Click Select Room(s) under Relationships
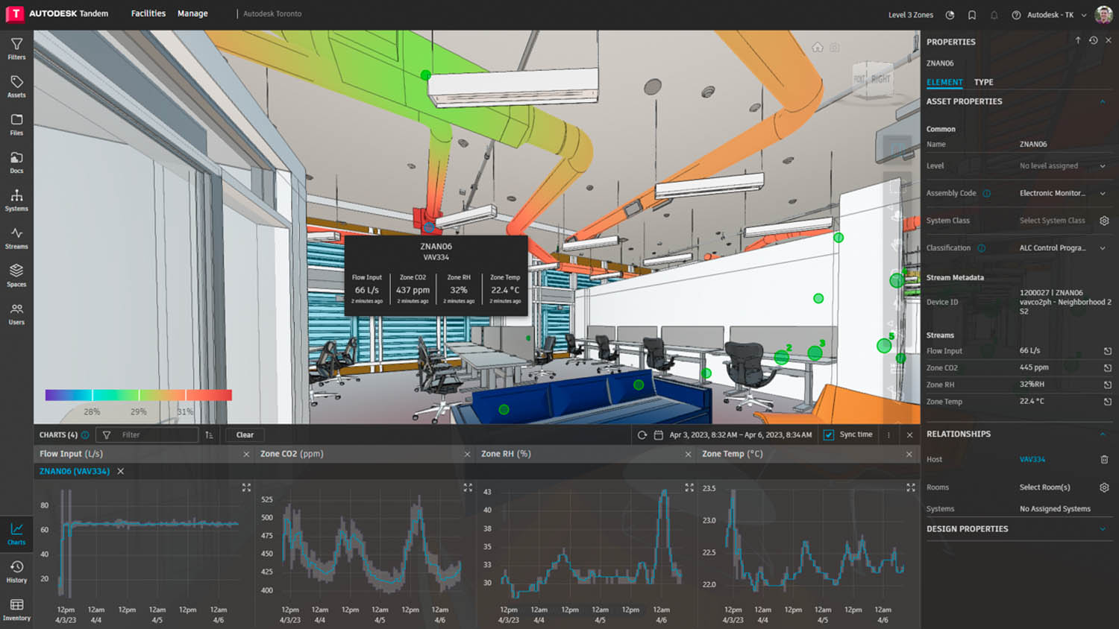 [x=1044, y=487]
